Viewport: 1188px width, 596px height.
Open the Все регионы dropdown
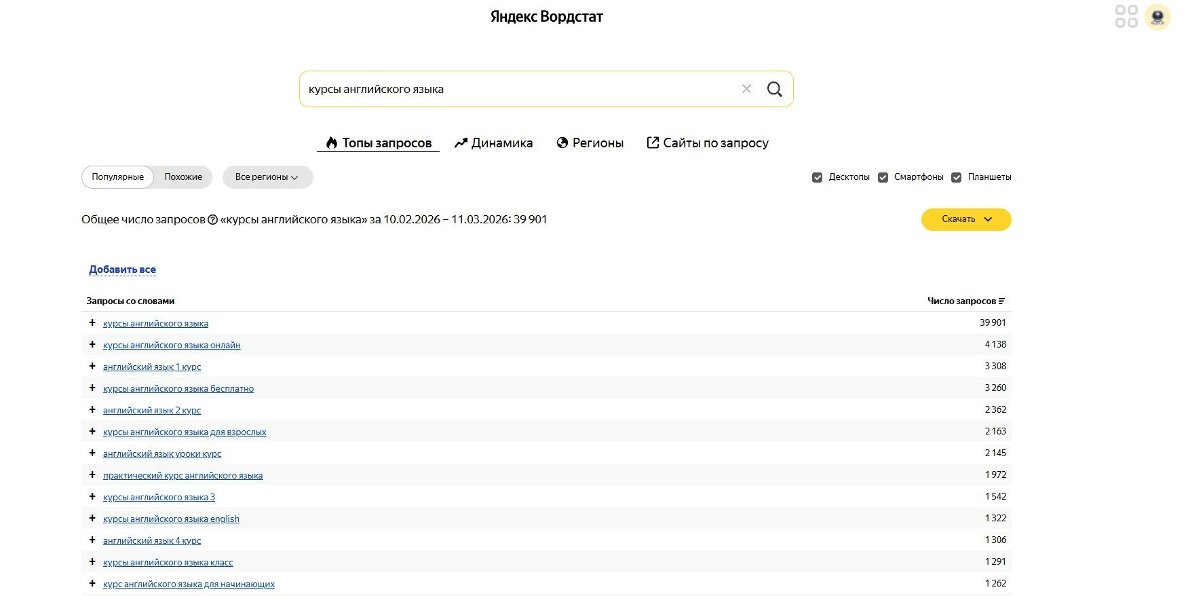tap(267, 177)
